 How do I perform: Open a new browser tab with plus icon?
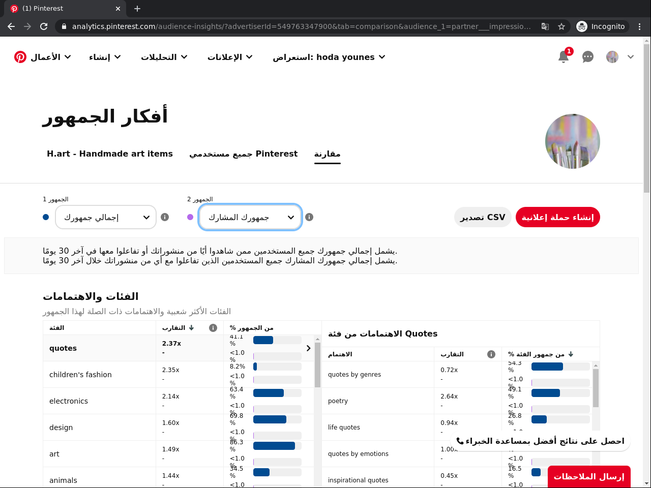pos(137,9)
